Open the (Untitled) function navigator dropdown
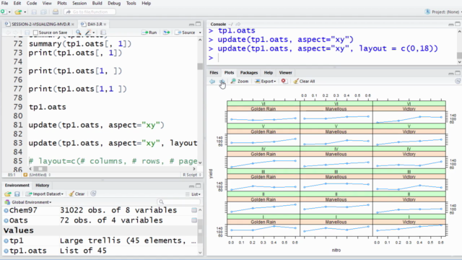Screen dimensions: 462x260 (x=37, y=175)
